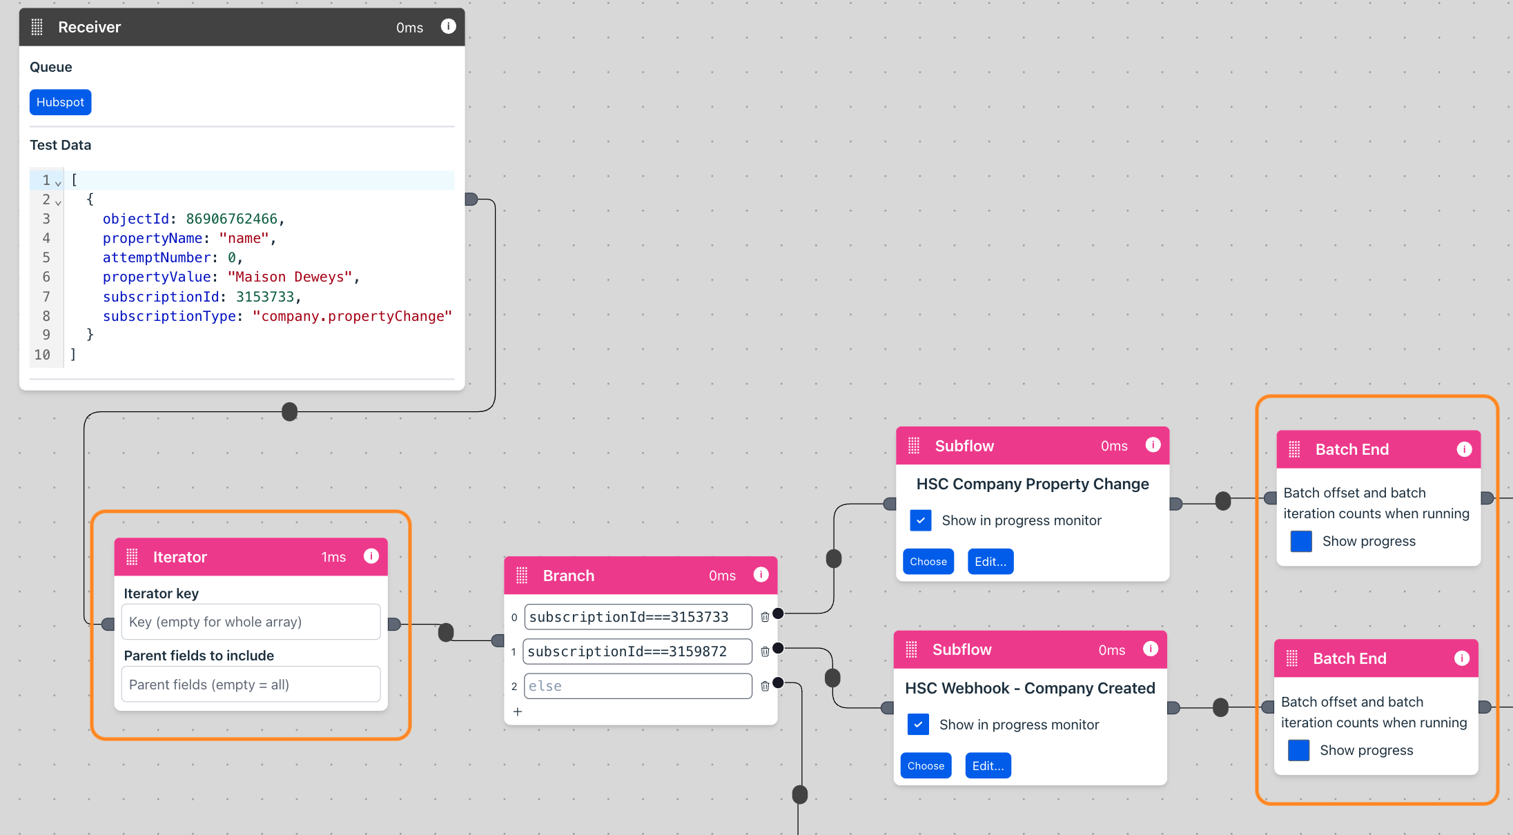Toggle Show progress on the top Batch End
Viewport: 1513px width, 835px height.
tap(1300, 541)
